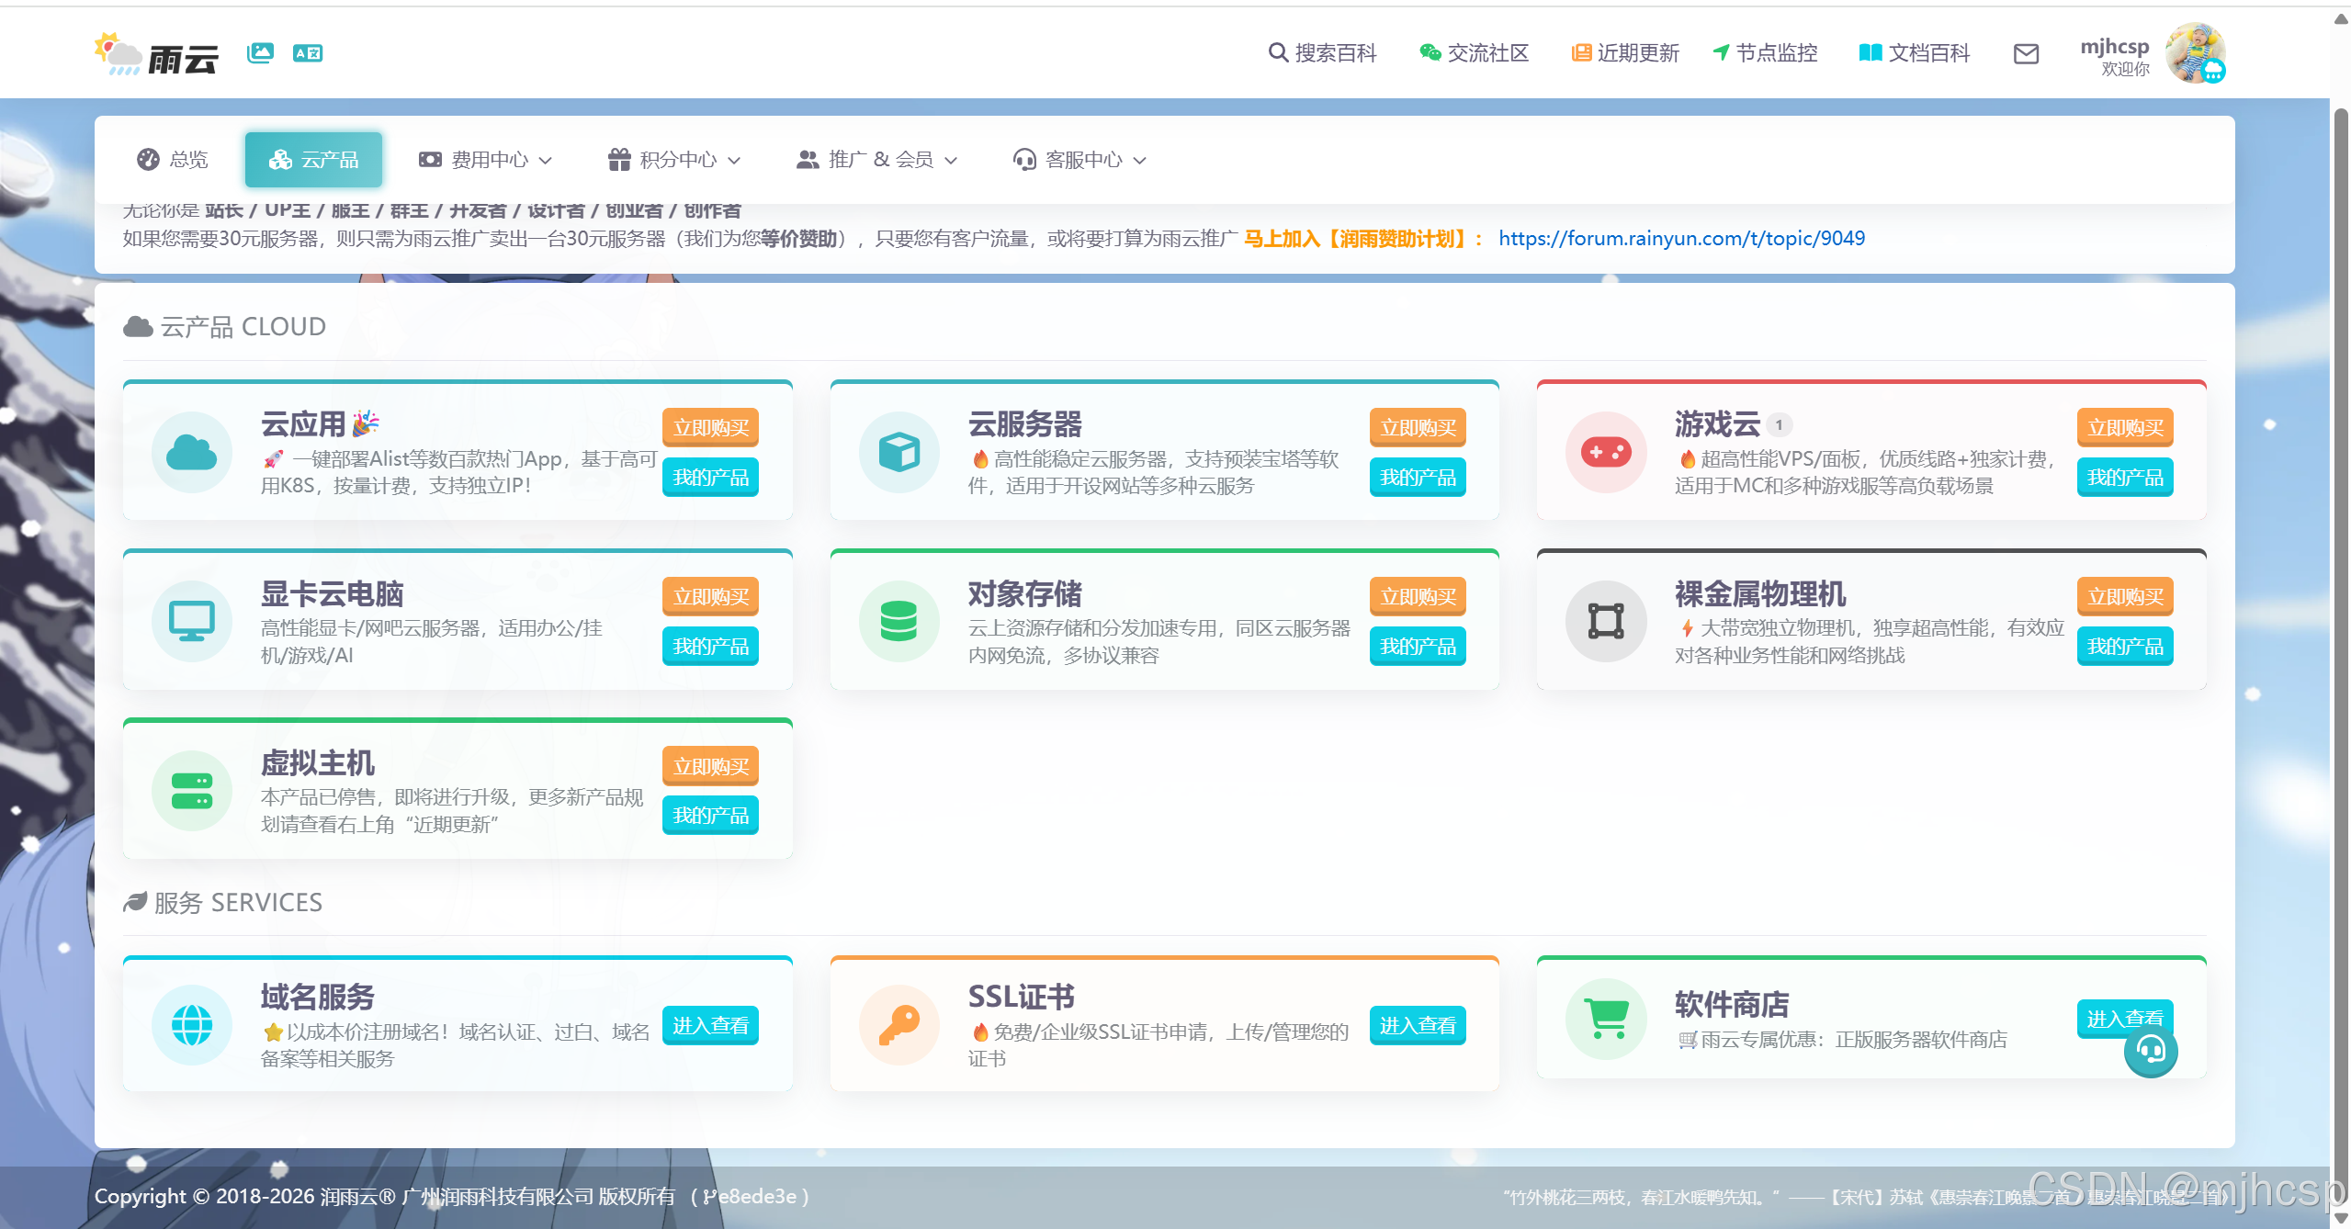Open the mail inbox envelope icon
Viewport: 2351px width, 1229px height.
pyautogui.click(x=2026, y=54)
